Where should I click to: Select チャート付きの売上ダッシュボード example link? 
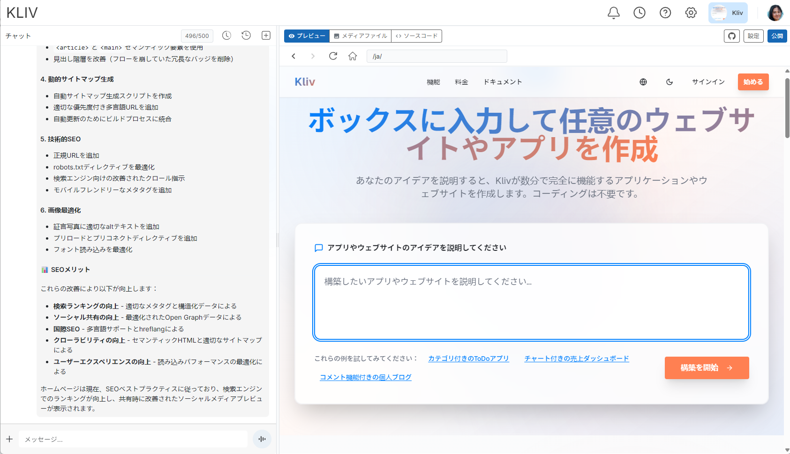[577, 359]
